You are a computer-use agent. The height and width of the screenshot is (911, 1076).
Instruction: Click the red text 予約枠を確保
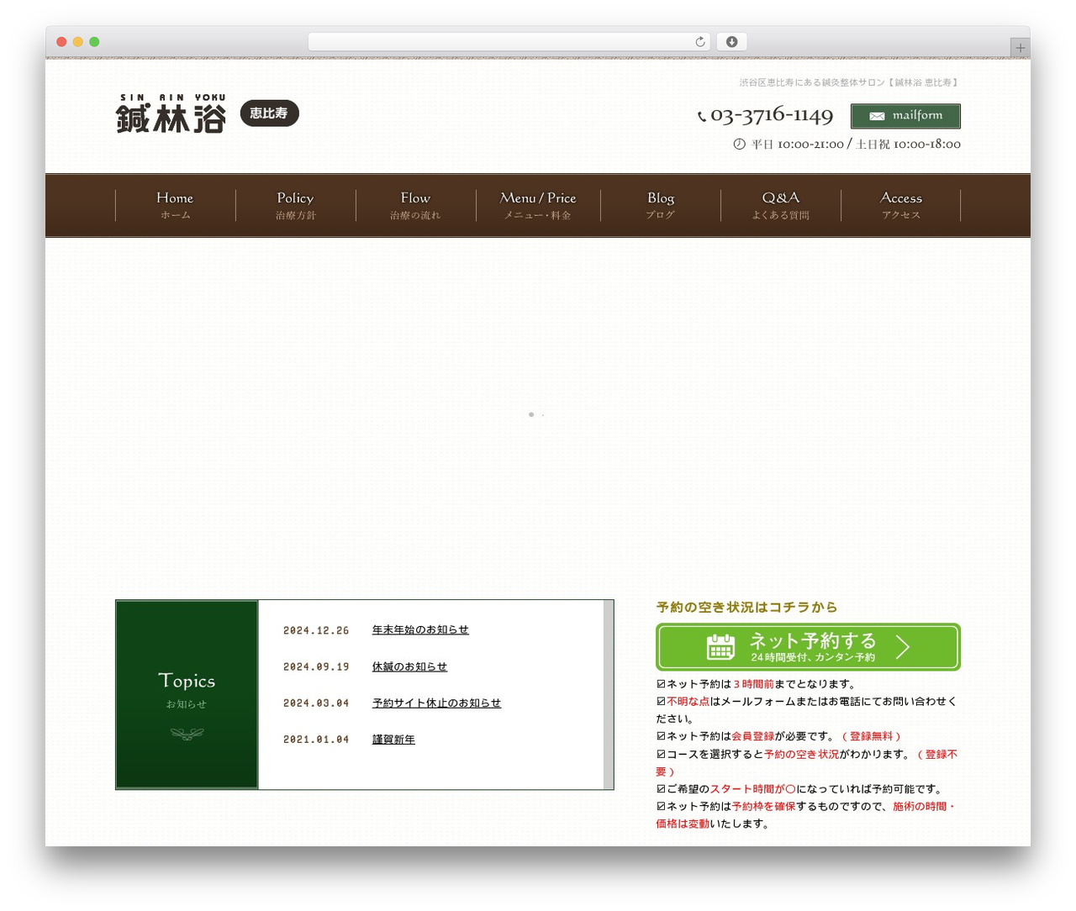[x=763, y=807]
